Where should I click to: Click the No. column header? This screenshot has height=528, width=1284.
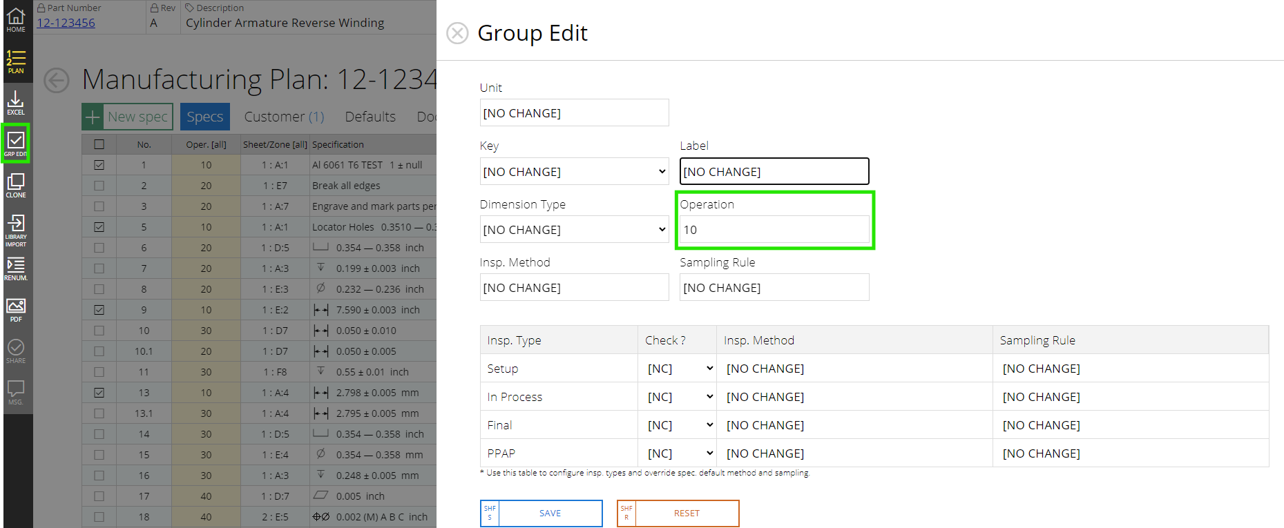click(x=144, y=144)
